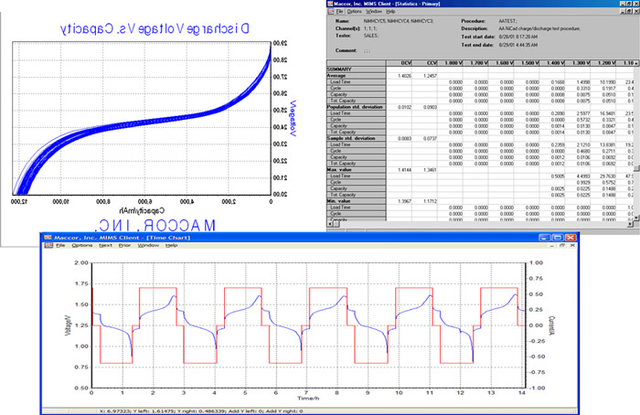Select the Max. value CCV cell 1.3461
Image resolution: width=640 pixels, height=415 pixels.
click(425, 170)
